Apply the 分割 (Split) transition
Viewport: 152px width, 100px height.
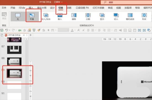click(x=88, y=17)
